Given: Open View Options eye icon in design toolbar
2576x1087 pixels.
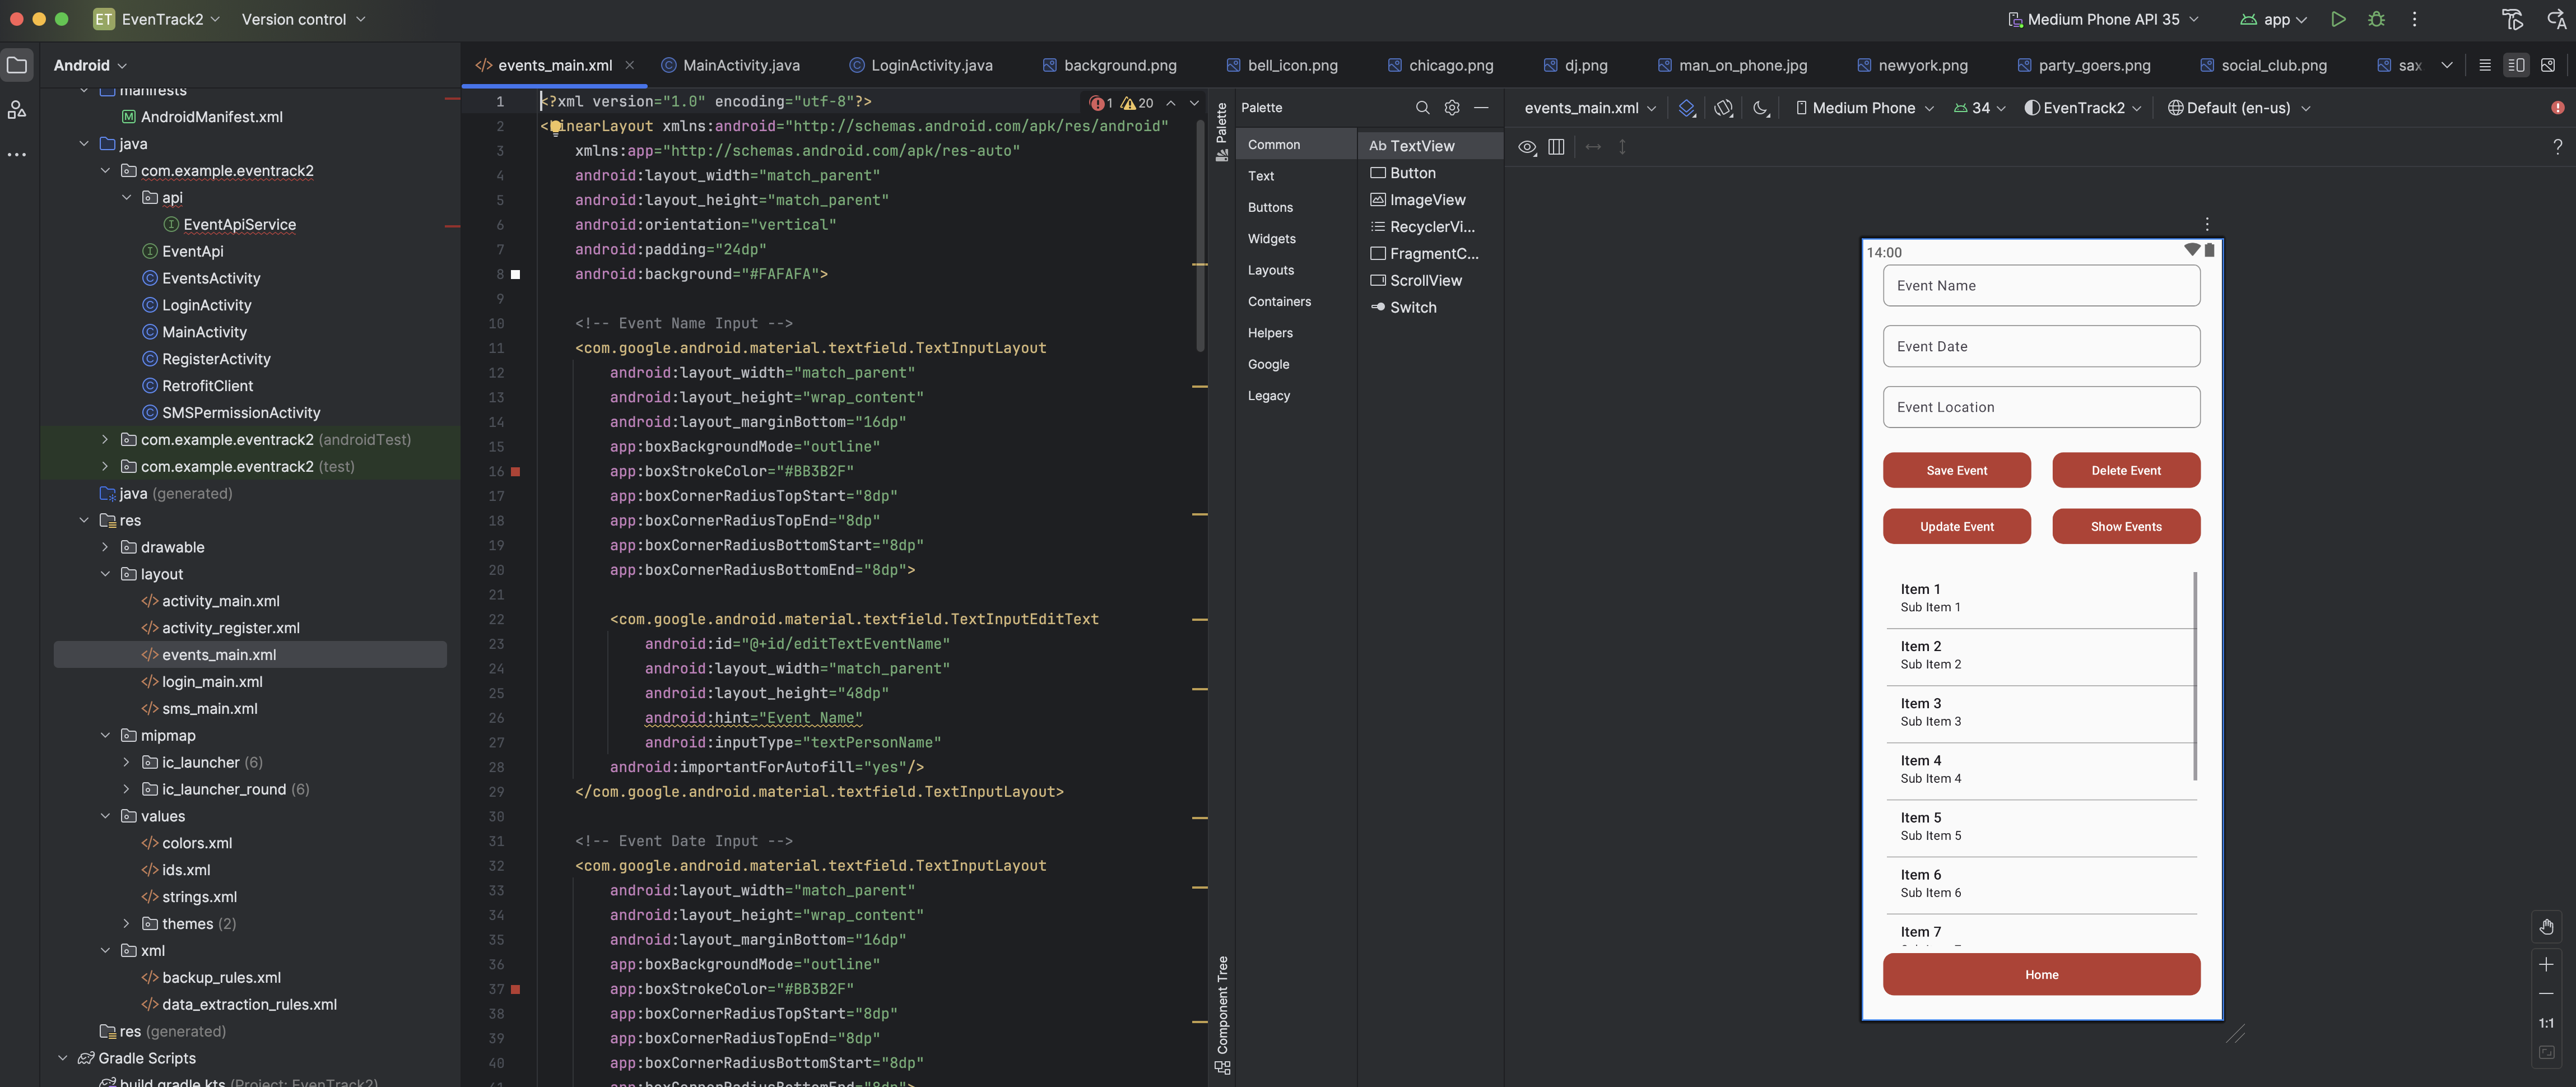Looking at the screenshot, I should (x=1527, y=147).
